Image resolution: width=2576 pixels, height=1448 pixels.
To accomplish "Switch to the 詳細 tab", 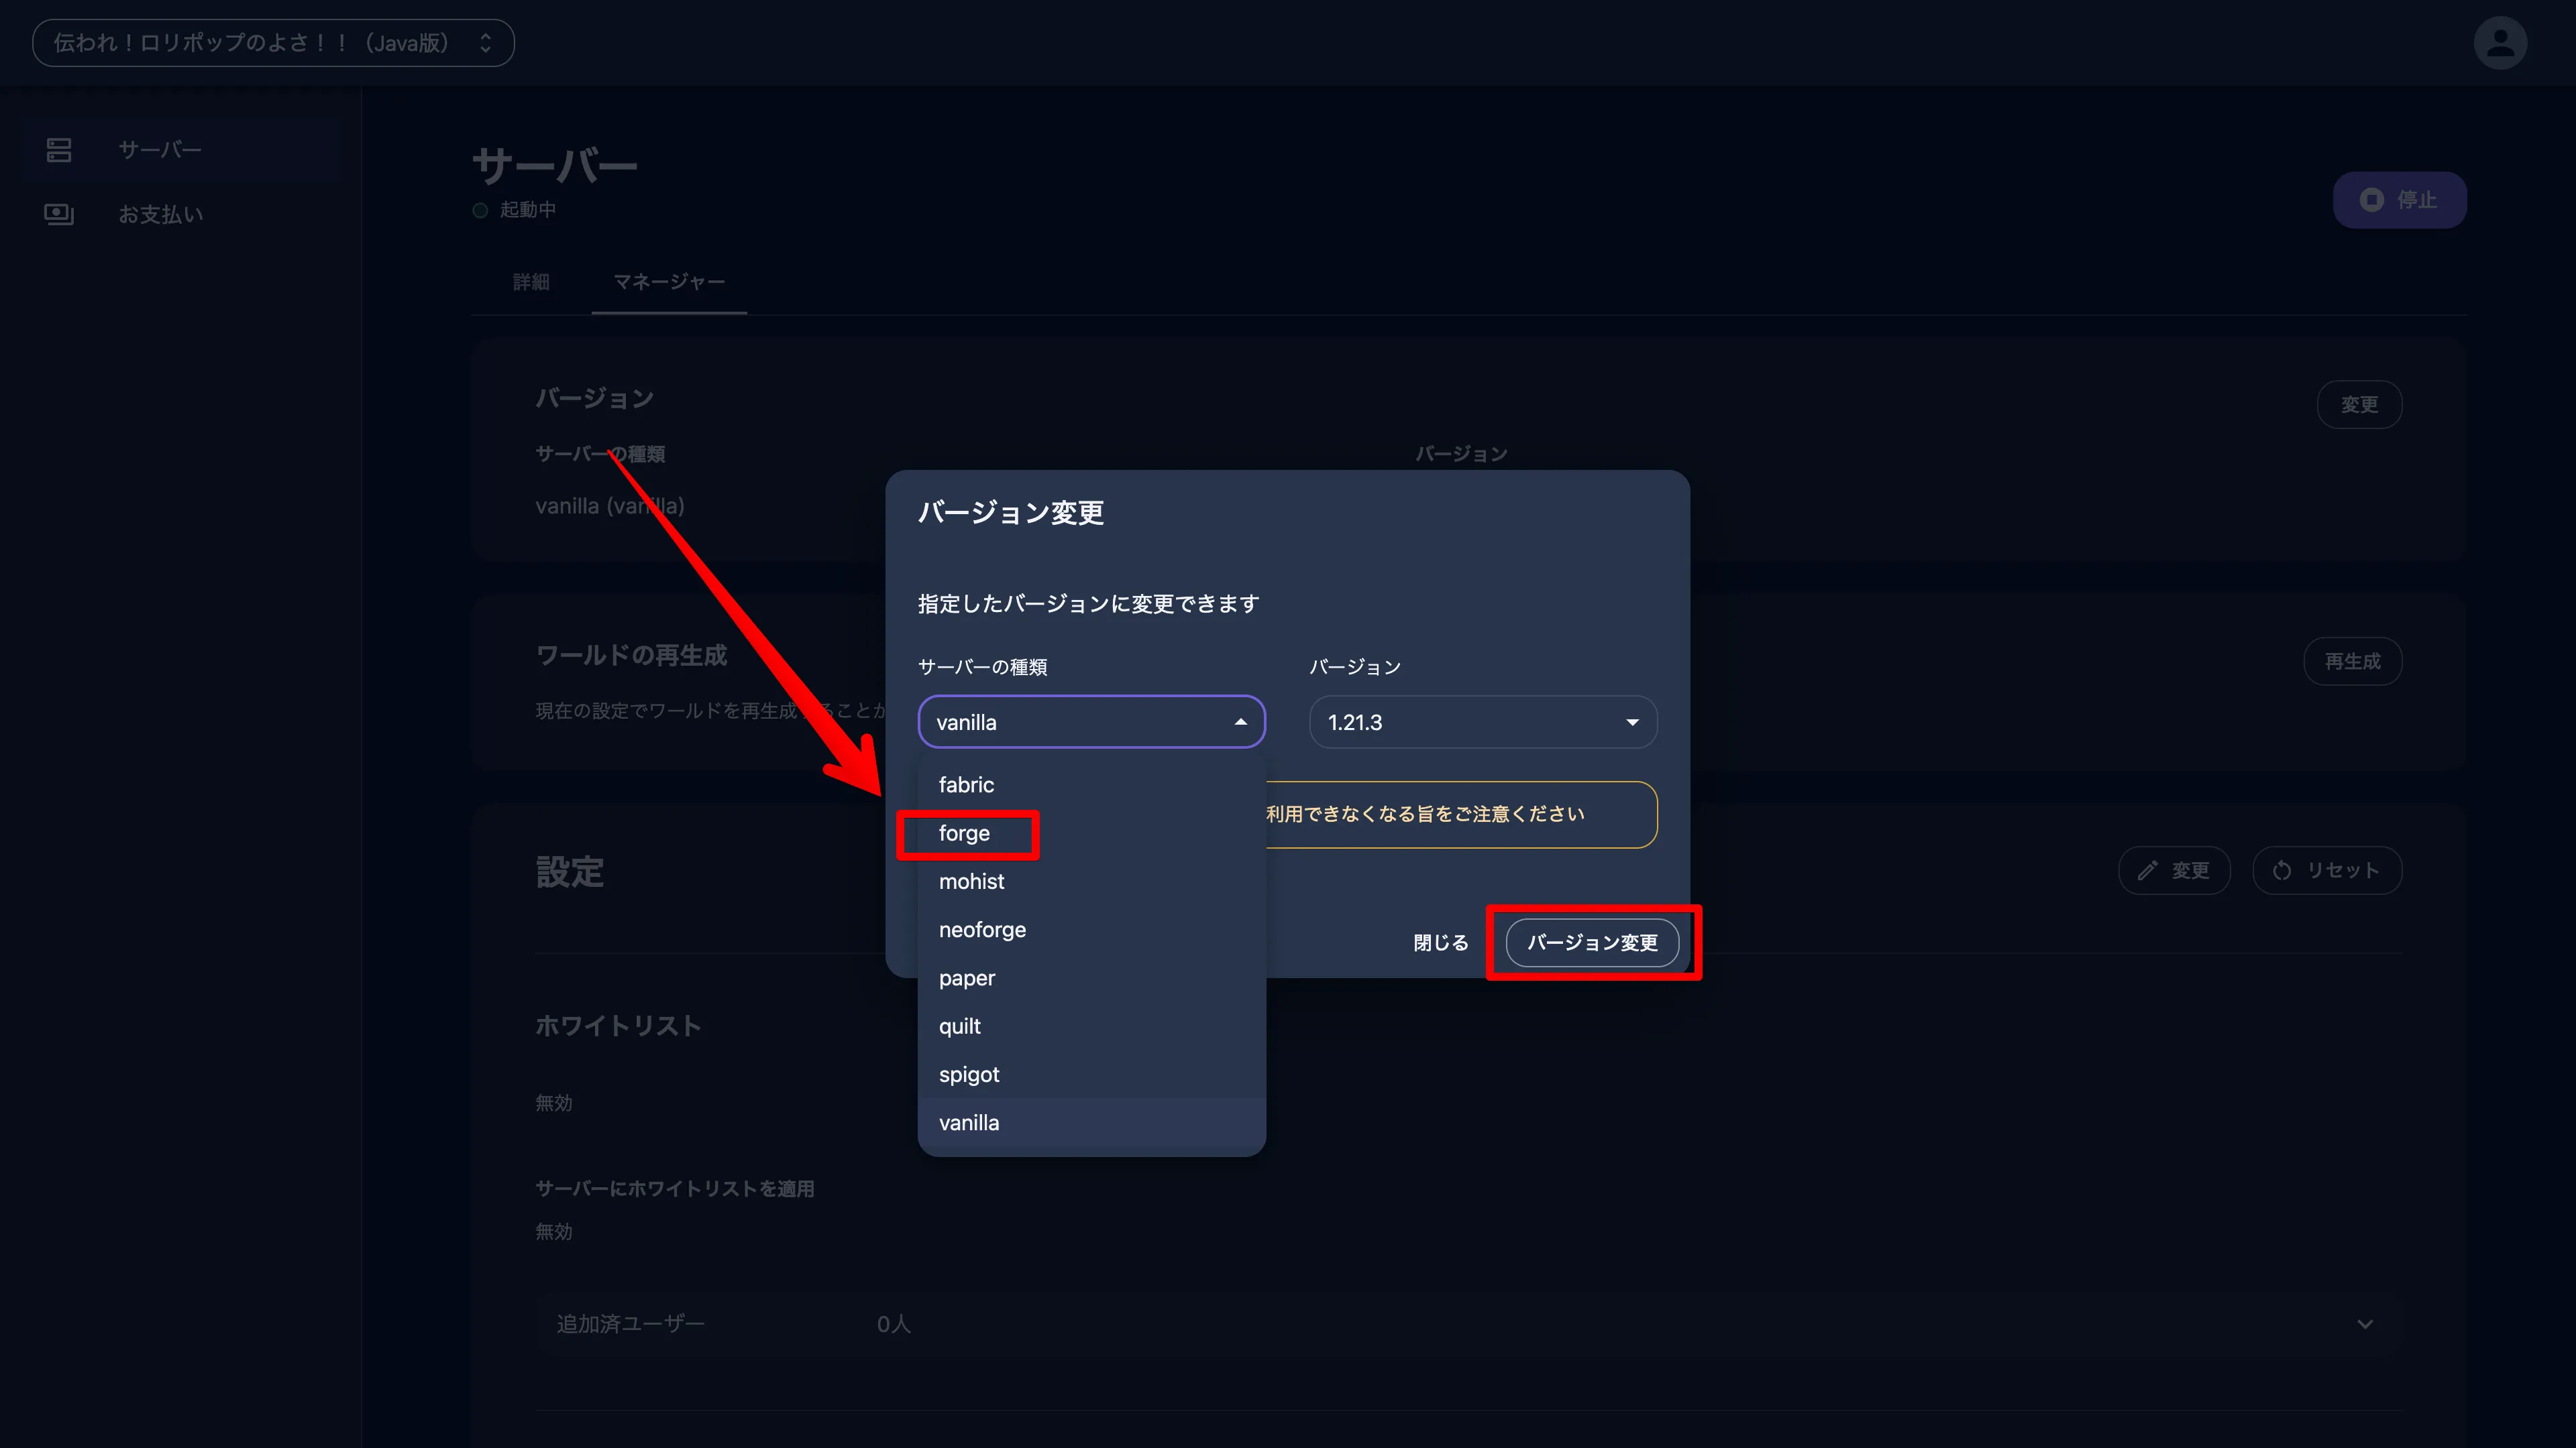I will point(531,282).
